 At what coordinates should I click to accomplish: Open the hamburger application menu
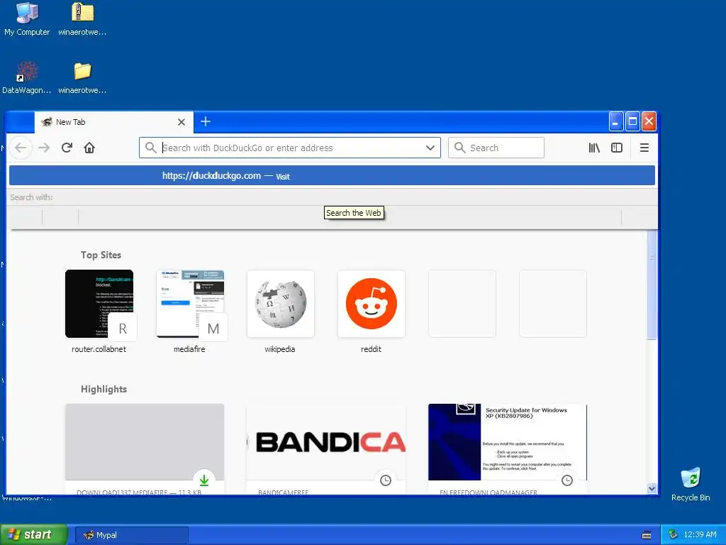point(644,148)
